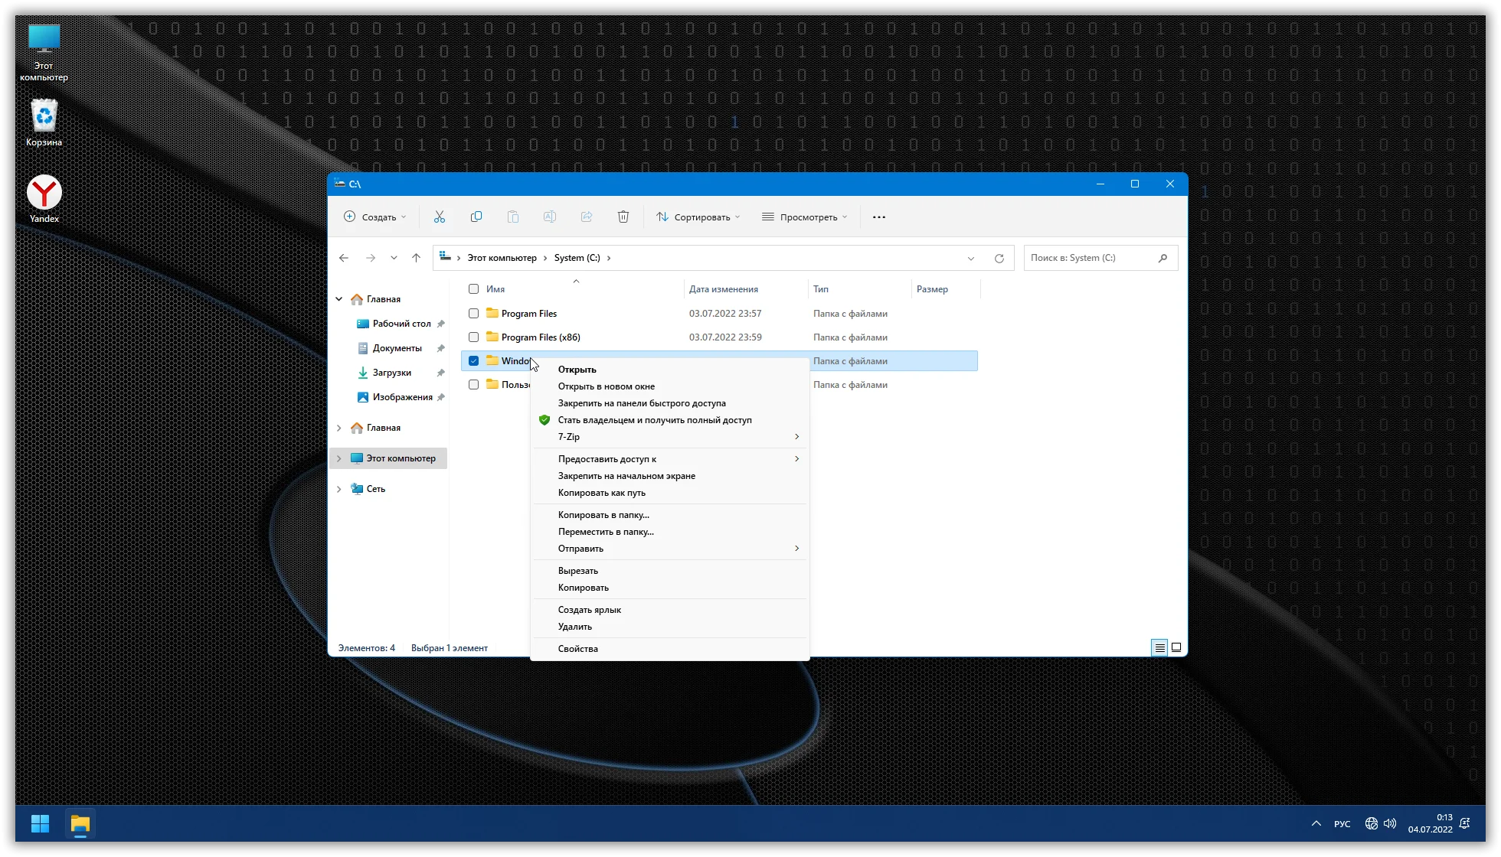Open Загрузки in the navigation pane
1501x857 pixels.
pyautogui.click(x=391, y=373)
